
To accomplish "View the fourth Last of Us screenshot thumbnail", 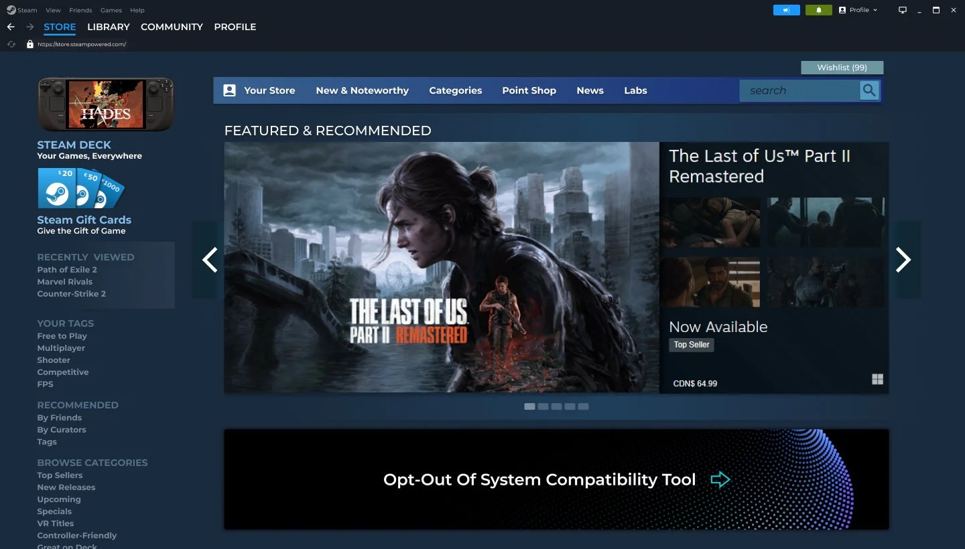I will pyautogui.click(x=826, y=282).
